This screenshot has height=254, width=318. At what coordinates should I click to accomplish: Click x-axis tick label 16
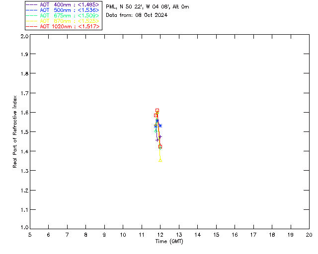(x=235, y=235)
